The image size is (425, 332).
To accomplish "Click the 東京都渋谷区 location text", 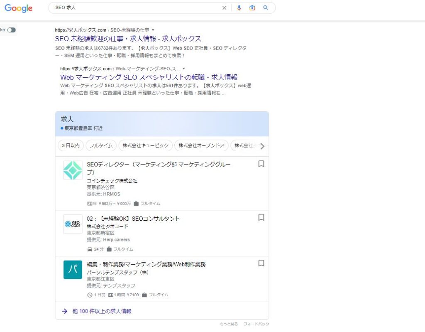I will pyautogui.click(x=100, y=187).
